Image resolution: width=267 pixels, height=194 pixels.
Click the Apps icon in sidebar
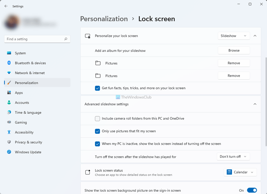[9, 93]
